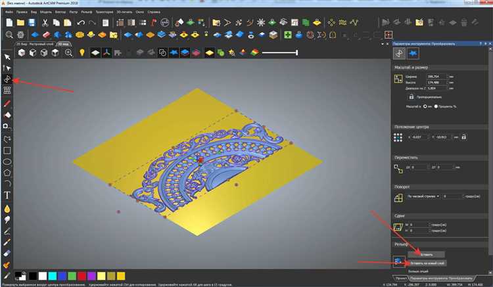Click the magnifier zoom icon in second toolbar row
Viewport: 493px width, 287px height.
coord(9,35)
